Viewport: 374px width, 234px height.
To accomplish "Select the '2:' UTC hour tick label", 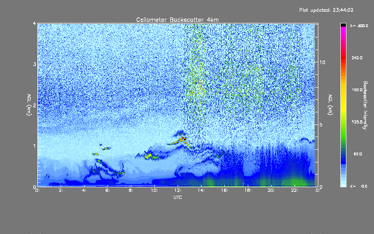I will (61, 190).
